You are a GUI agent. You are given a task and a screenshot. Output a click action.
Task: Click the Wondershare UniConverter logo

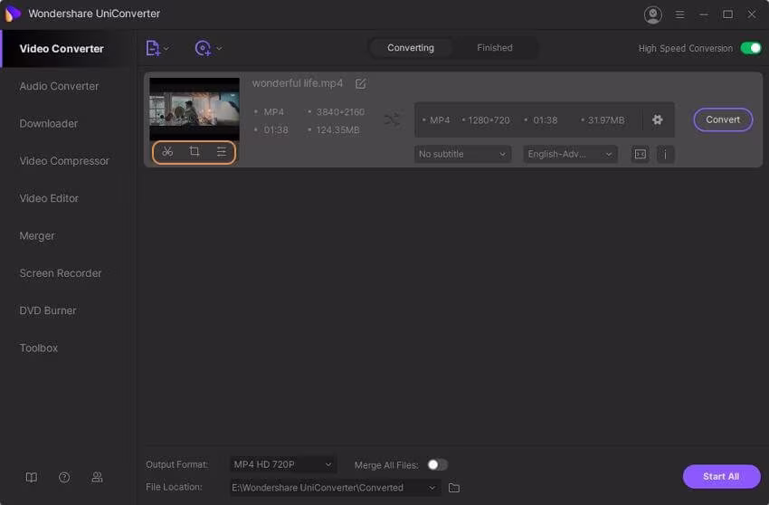pyautogui.click(x=13, y=14)
